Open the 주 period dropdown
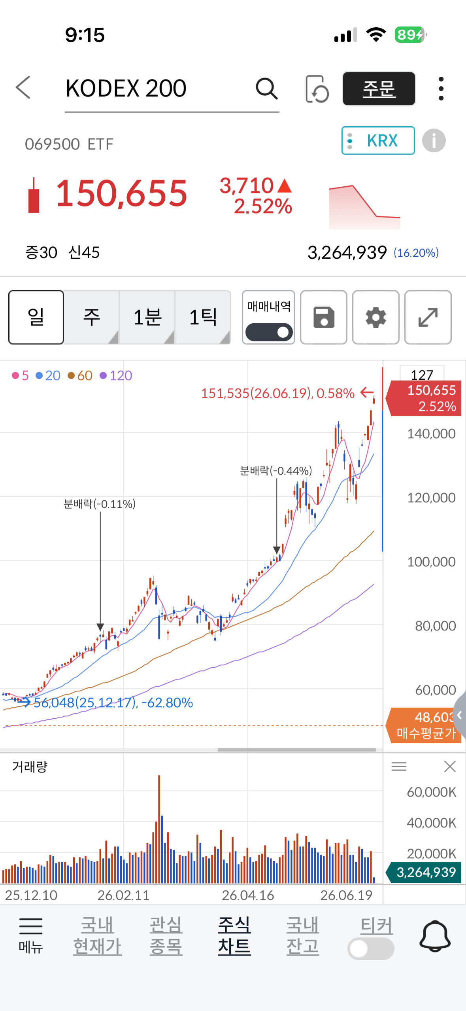The height and width of the screenshot is (1011, 466). (x=91, y=317)
